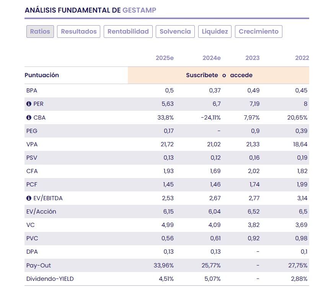Click the accede link
313x298 pixels.
241,75
